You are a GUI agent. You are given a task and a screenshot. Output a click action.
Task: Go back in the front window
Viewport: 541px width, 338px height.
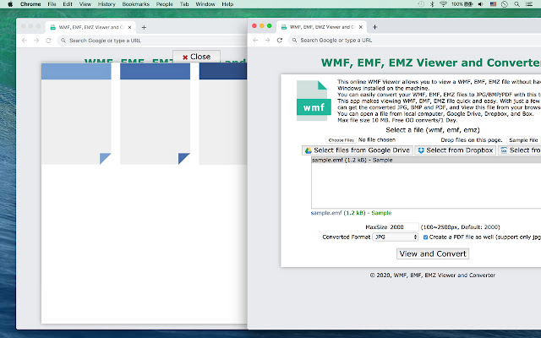coord(255,40)
